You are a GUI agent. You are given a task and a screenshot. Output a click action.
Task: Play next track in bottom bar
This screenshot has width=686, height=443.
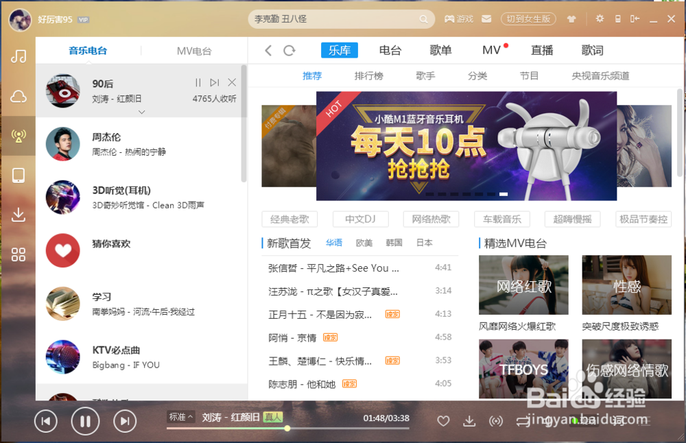click(x=125, y=421)
